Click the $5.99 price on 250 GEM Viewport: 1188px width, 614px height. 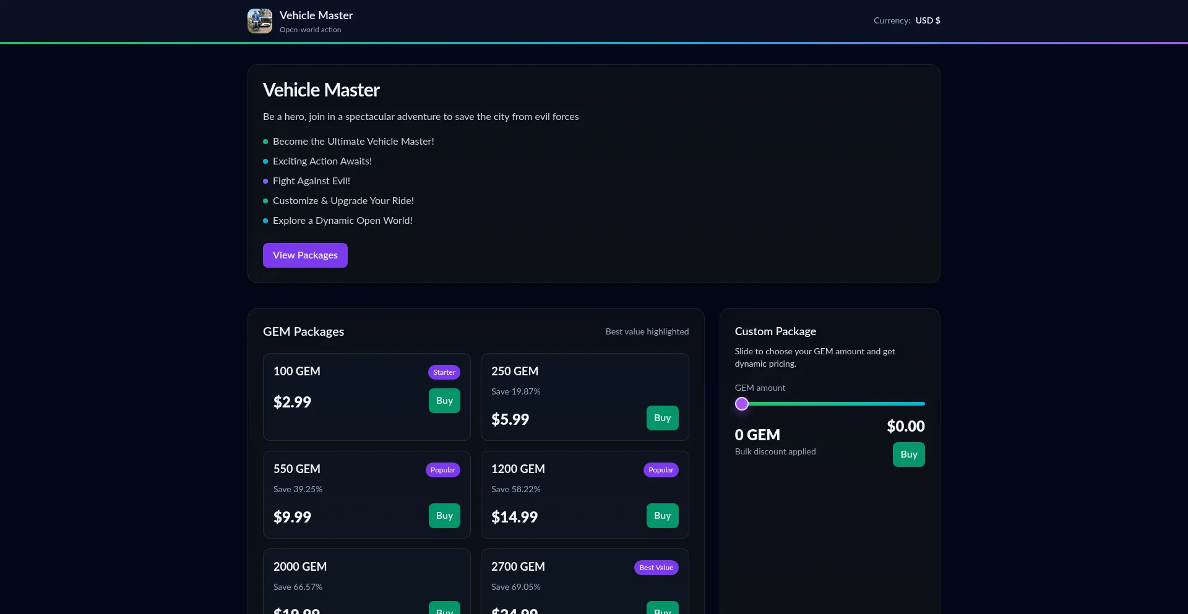(x=510, y=419)
